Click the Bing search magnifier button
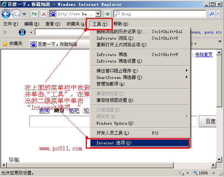This screenshot has height=177, width=224. [x=212, y=14]
